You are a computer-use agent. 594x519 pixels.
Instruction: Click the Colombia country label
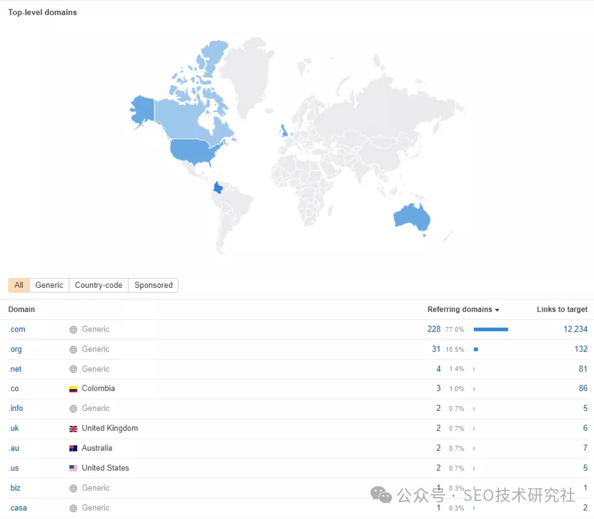(99, 389)
